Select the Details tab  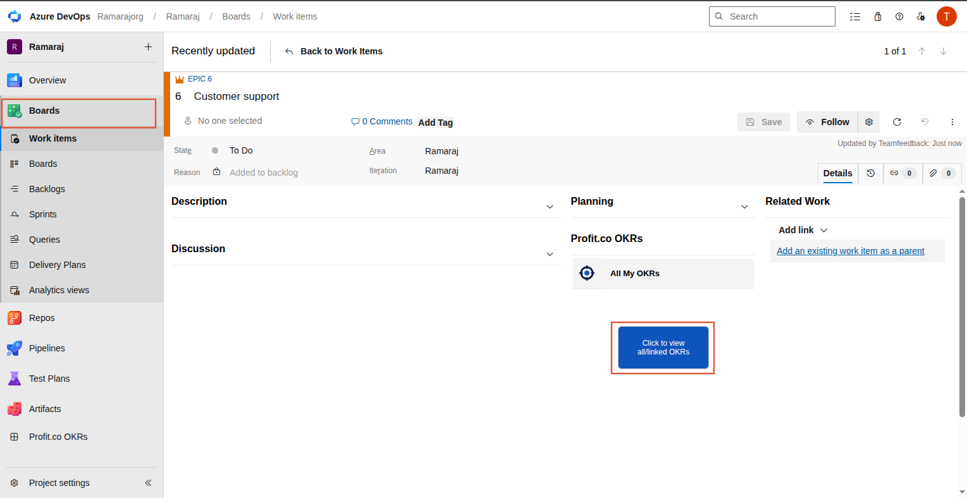click(838, 173)
